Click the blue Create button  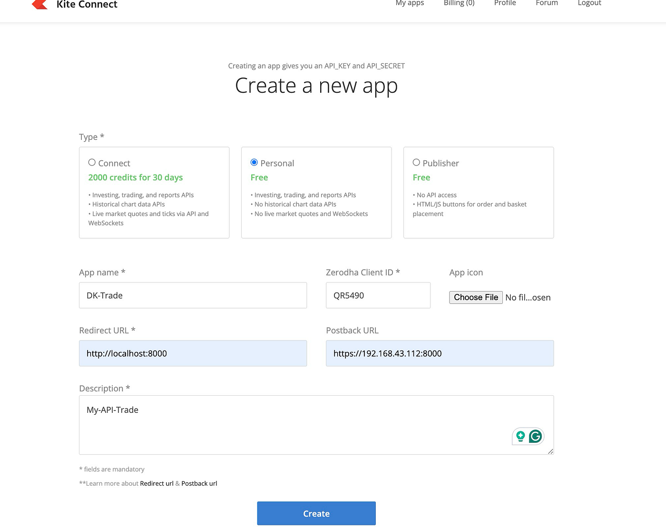pos(316,513)
